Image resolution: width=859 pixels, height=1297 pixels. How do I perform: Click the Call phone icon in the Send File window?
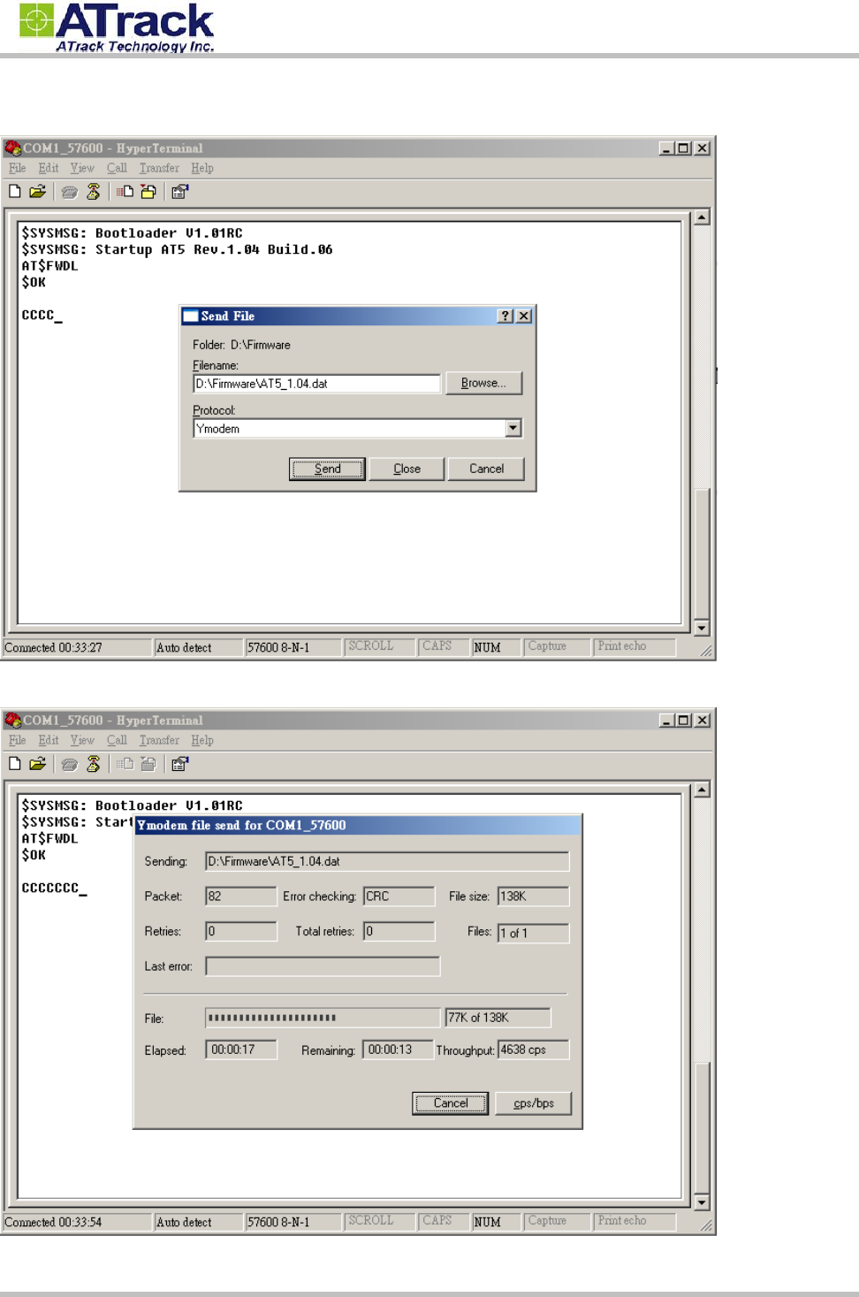tap(70, 191)
